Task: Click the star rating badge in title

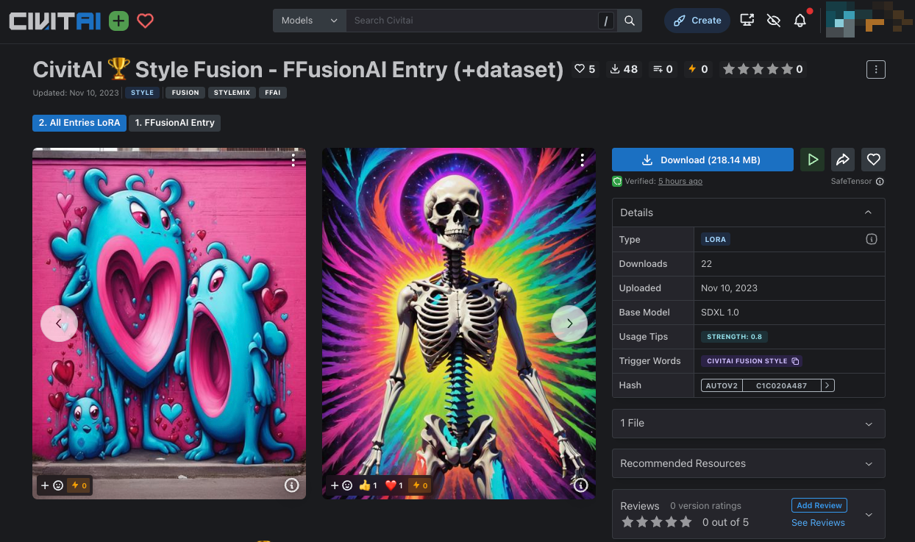Action: click(x=763, y=69)
